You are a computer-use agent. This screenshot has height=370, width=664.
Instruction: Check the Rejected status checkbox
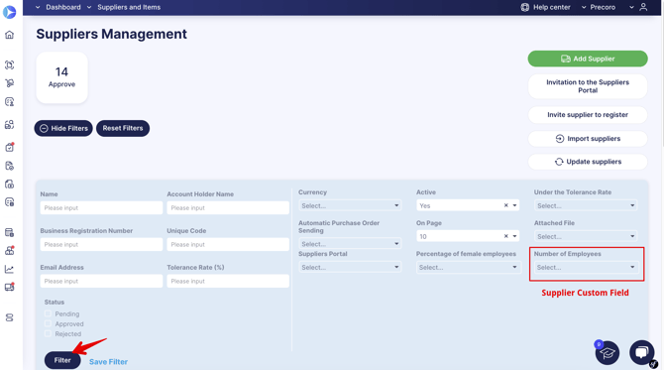pyautogui.click(x=48, y=334)
